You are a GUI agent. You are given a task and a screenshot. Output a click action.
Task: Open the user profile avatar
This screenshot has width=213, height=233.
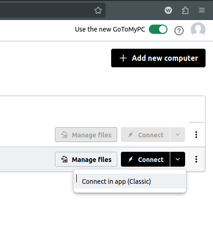[198, 30]
